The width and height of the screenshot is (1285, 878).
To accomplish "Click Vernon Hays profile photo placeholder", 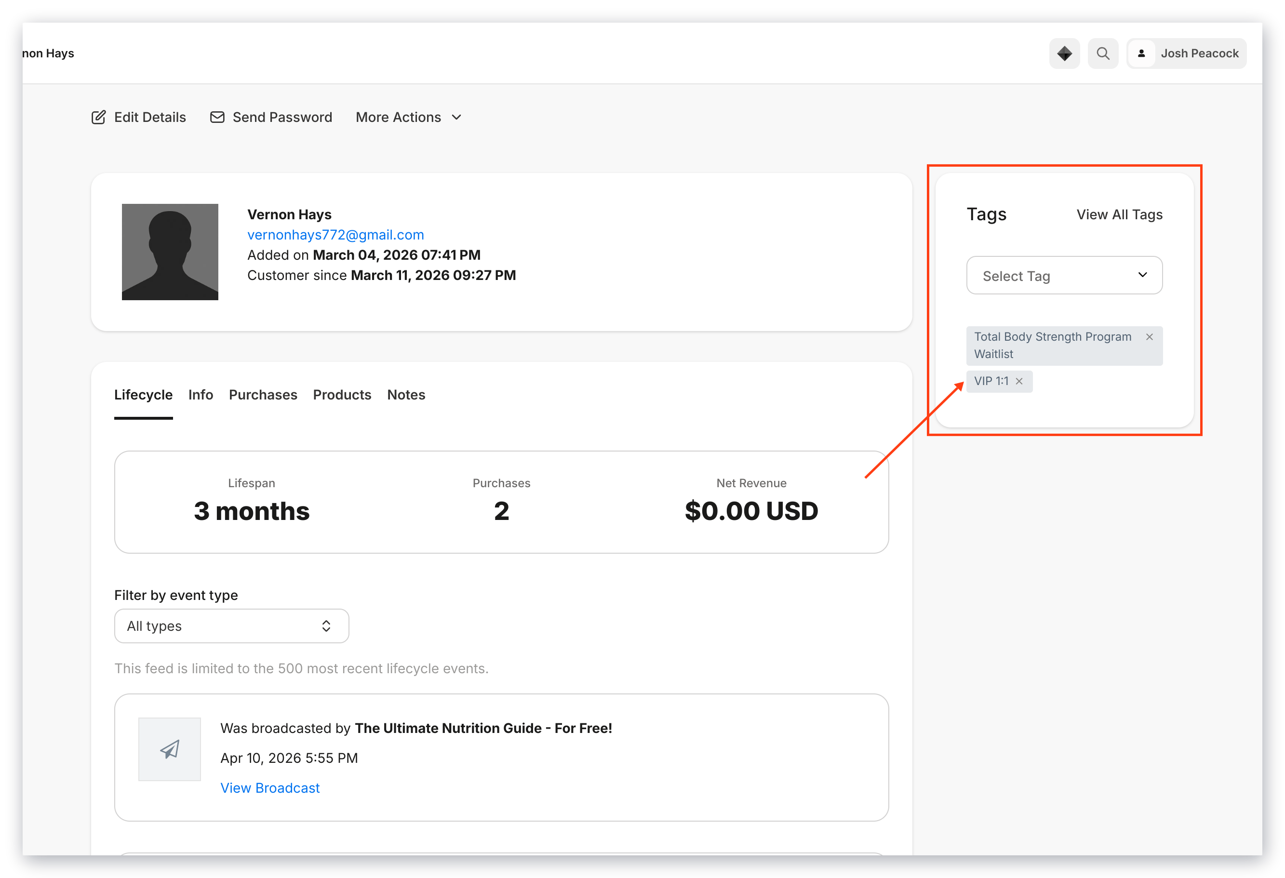I will tap(170, 252).
